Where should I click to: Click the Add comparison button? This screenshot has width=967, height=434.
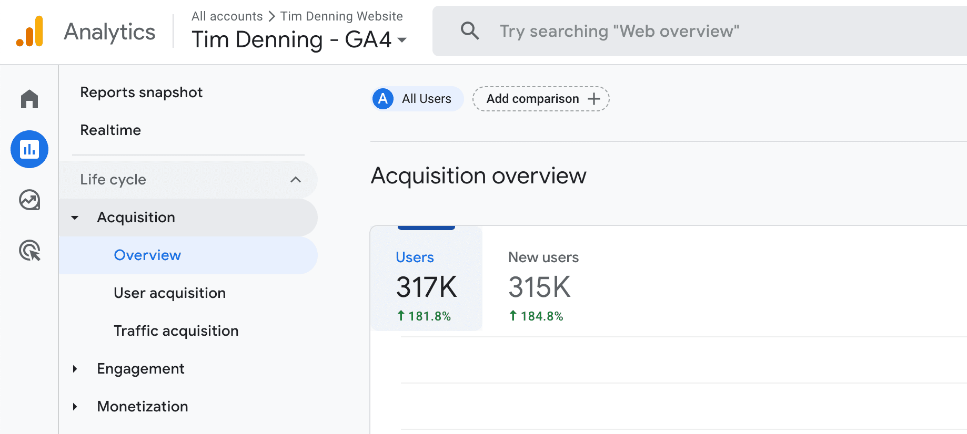tap(541, 99)
